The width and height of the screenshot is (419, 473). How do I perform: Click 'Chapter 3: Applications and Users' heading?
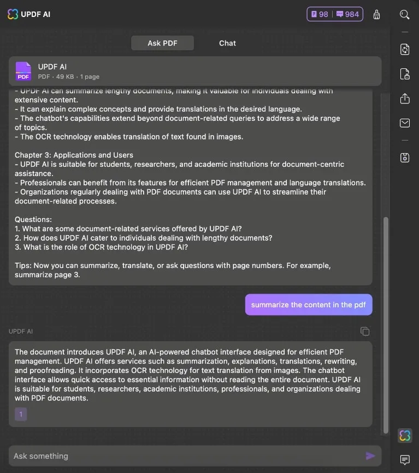click(74, 155)
